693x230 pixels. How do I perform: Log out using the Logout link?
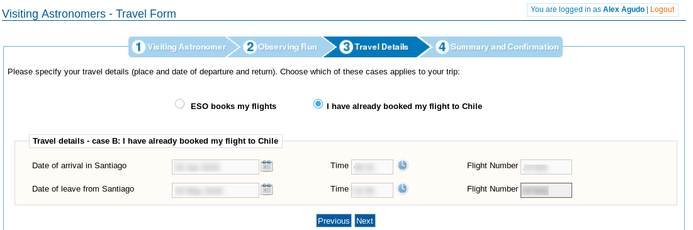pos(662,9)
